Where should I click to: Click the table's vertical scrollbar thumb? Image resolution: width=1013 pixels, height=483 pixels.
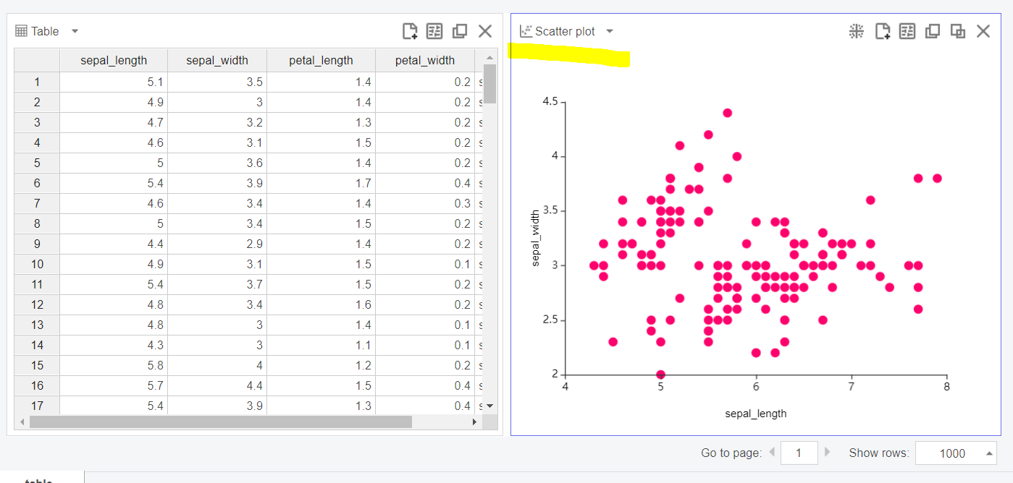[489, 84]
